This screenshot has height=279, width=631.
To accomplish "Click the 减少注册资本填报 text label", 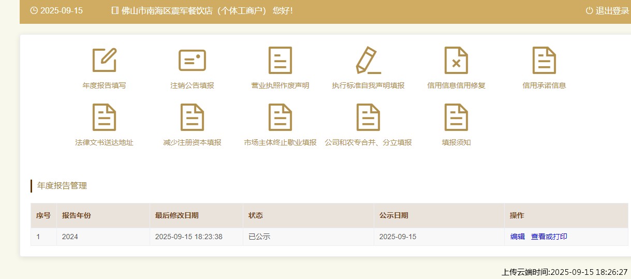I will (192, 142).
